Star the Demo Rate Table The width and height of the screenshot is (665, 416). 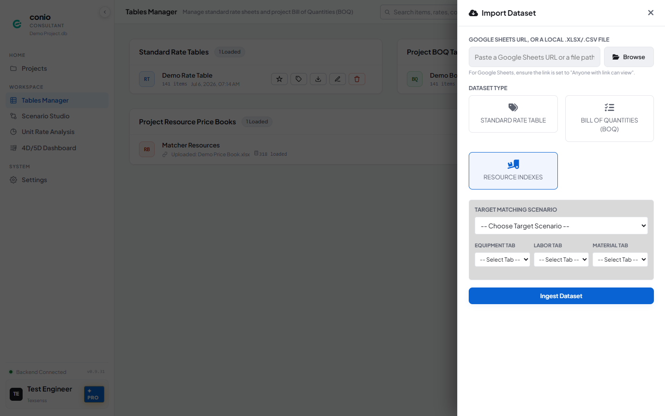(x=279, y=79)
